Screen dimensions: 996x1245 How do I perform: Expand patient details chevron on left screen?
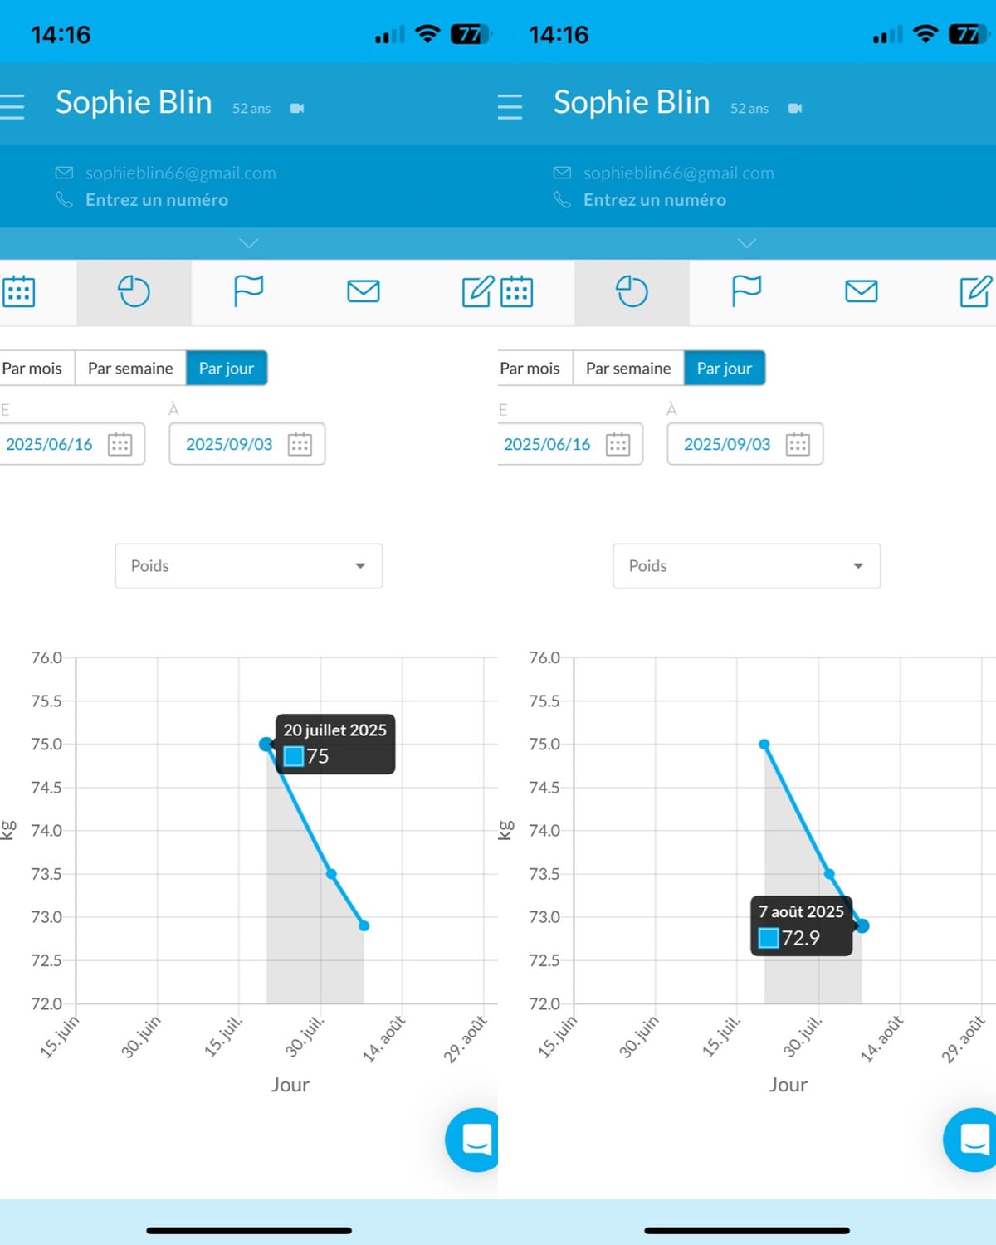(x=249, y=243)
